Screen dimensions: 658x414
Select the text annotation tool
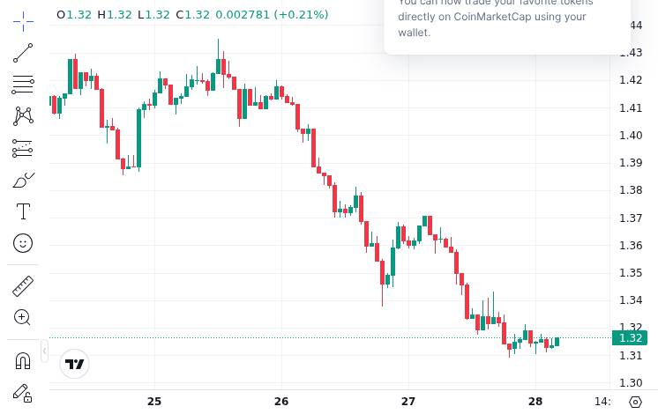[x=23, y=211]
